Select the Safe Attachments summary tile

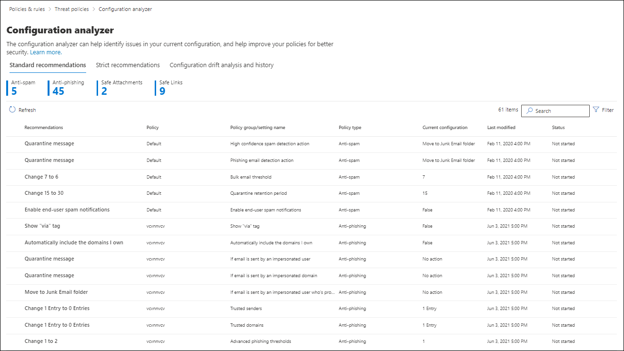pos(121,88)
